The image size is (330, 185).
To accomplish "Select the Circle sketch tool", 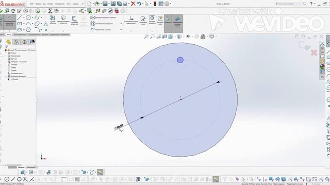I will 28,17.
